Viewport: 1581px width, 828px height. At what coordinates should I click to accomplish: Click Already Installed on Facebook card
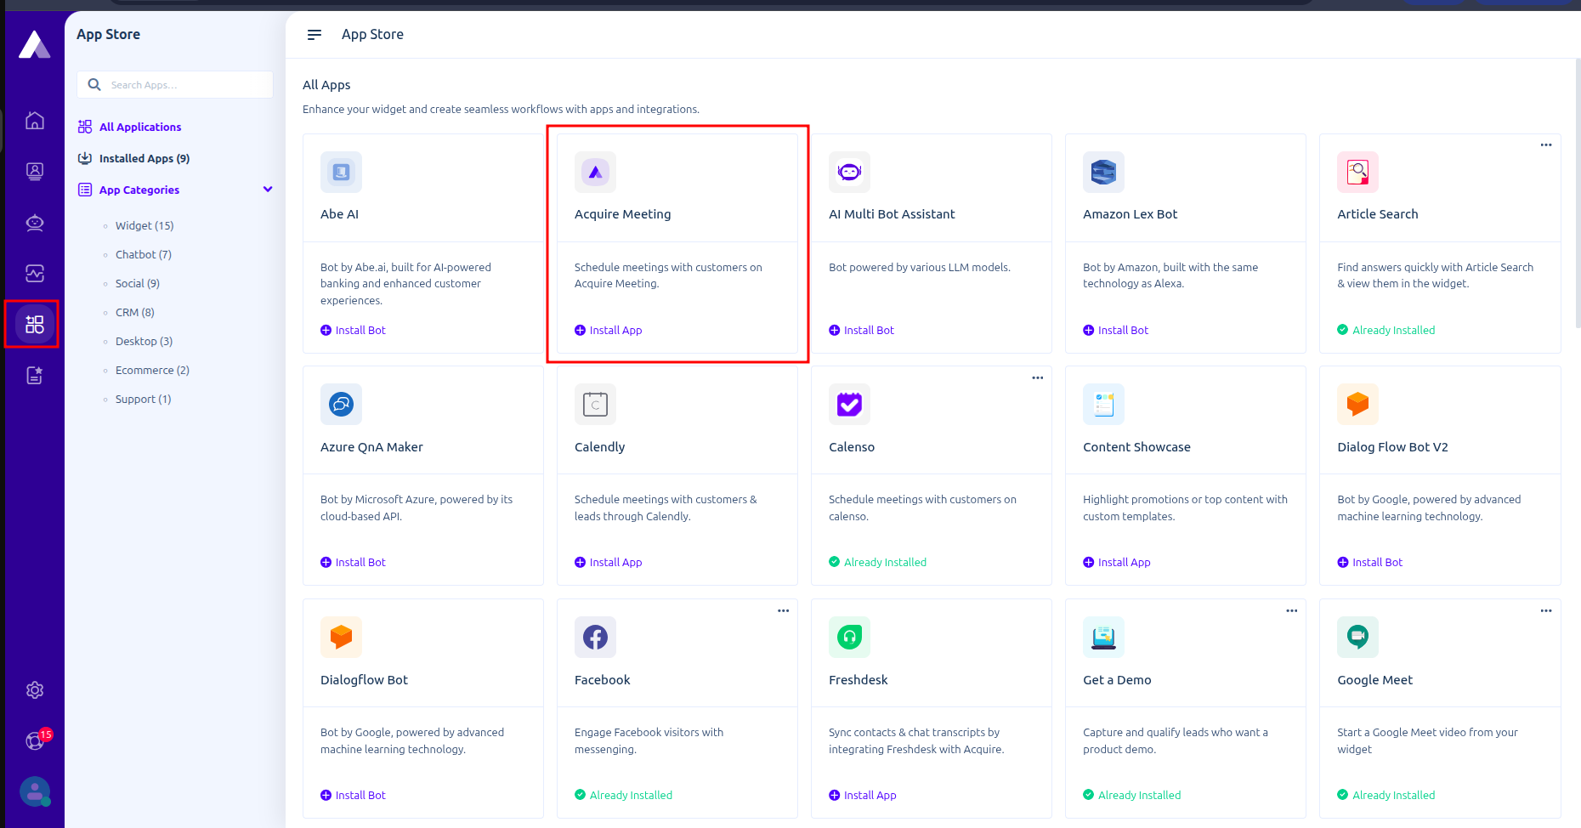(x=624, y=796)
